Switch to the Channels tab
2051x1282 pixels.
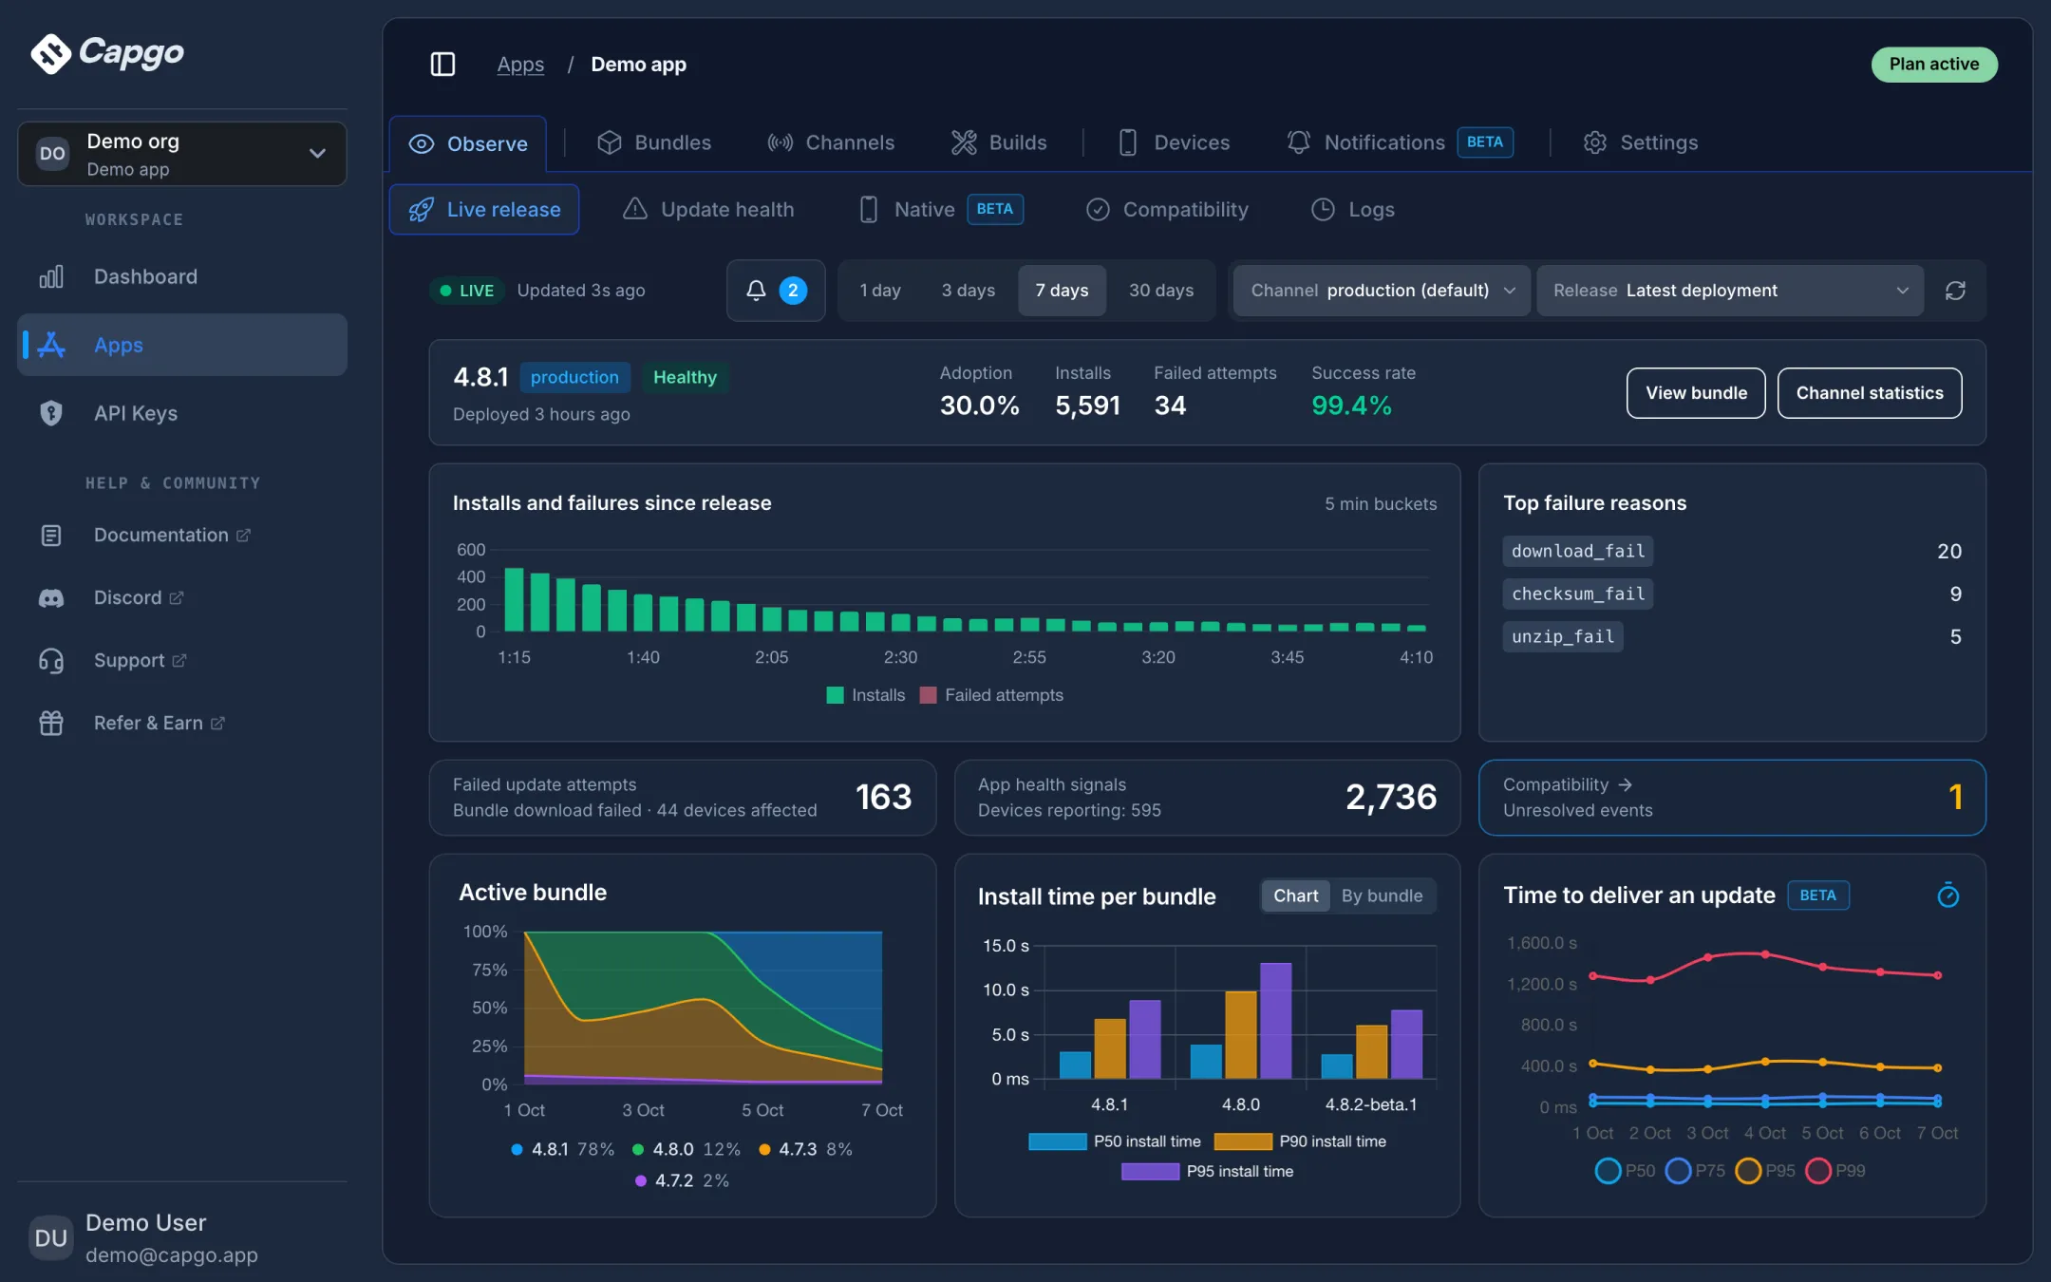(x=831, y=142)
